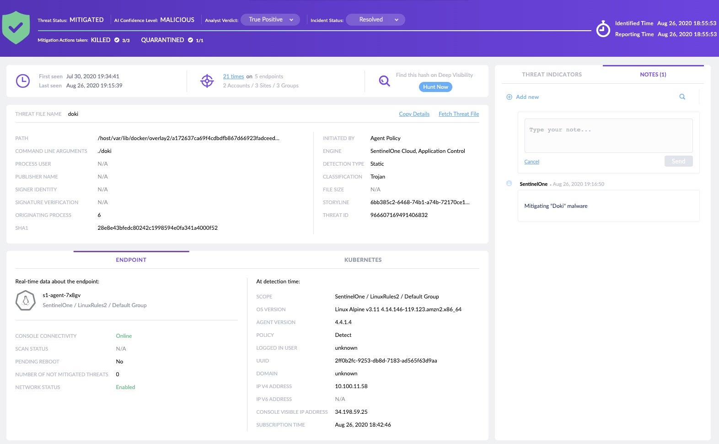Click the SentinelOne note author avatar
The image size is (719, 444).
(509, 184)
